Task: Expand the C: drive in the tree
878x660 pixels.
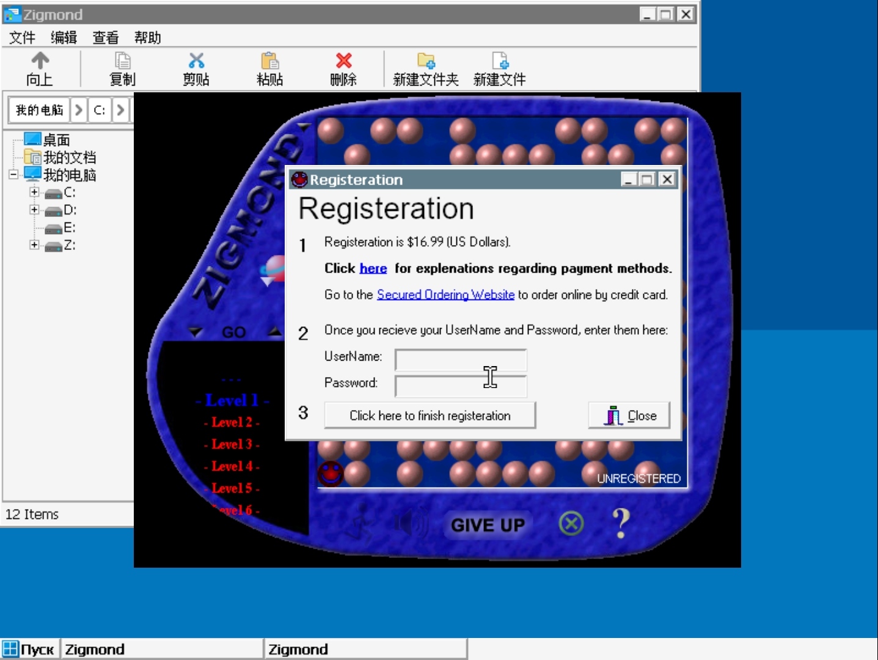Action: pos(34,193)
